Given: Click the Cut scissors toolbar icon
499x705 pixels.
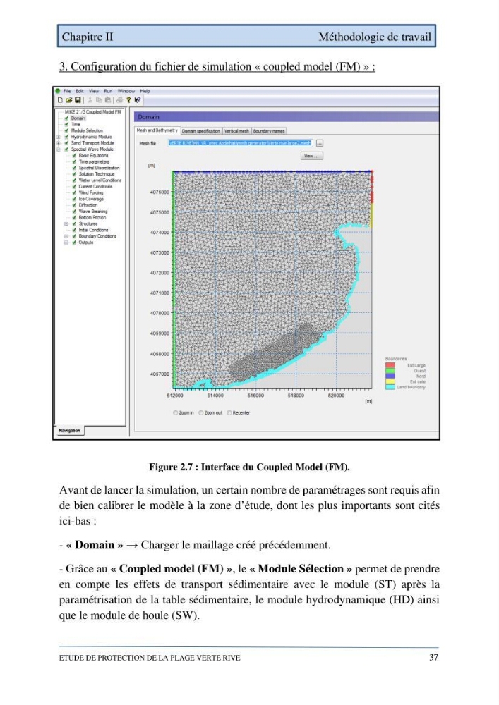Looking at the screenshot, I should [x=90, y=100].
